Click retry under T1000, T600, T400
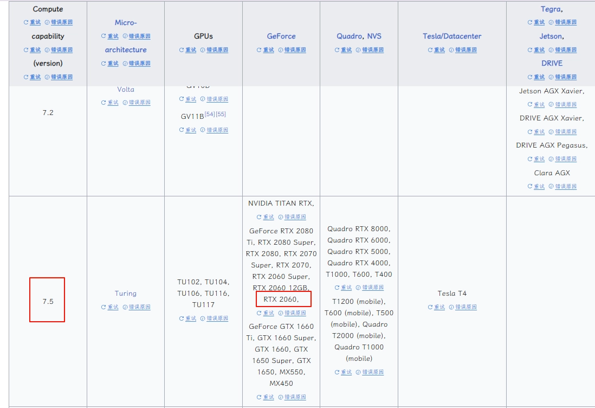The width and height of the screenshot is (595, 408). click(344, 288)
